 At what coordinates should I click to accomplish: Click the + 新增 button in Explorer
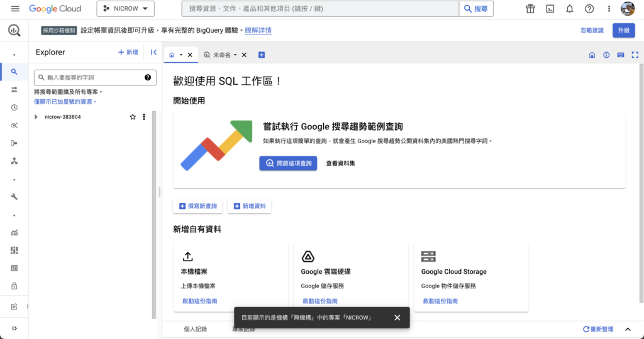tap(128, 52)
